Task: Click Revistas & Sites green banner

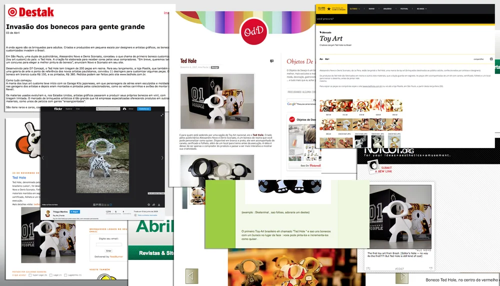Action: (151, 253)
